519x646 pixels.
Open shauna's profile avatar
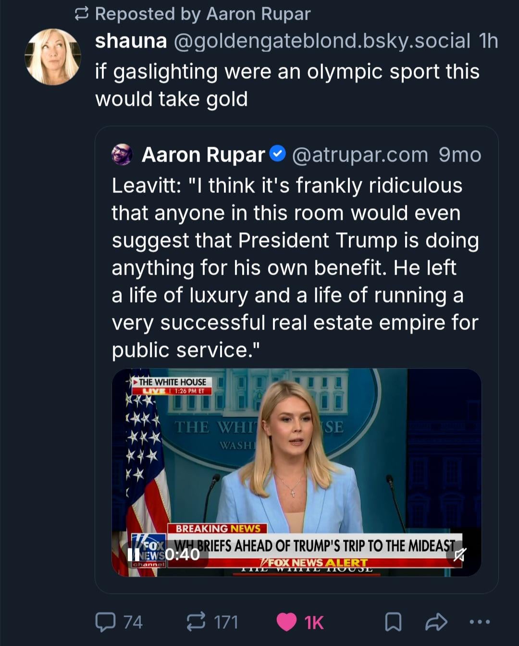[x=53, y=57]
